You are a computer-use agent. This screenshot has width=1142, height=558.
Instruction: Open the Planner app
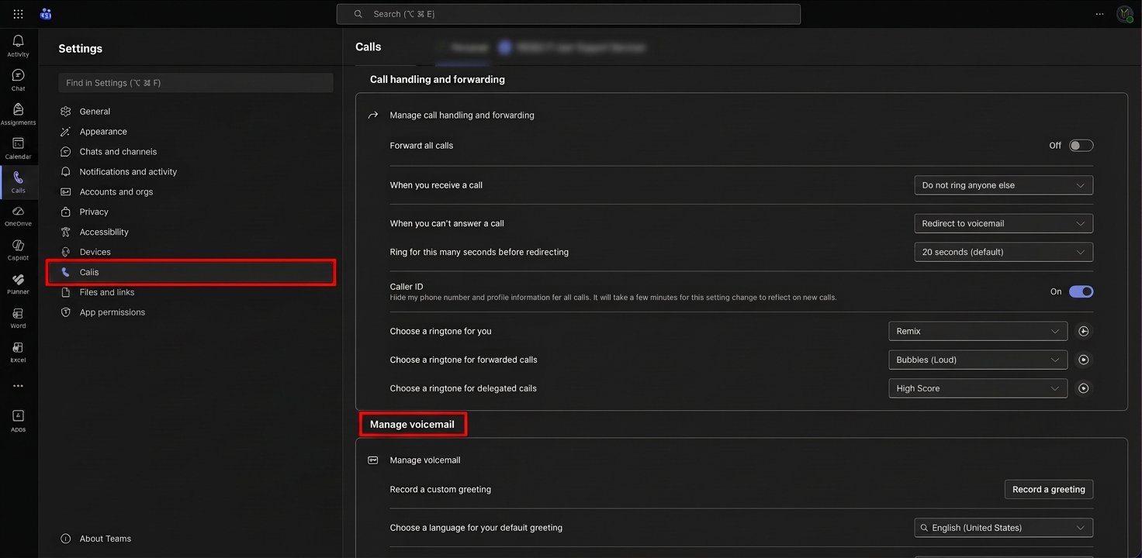tap(18, 284)
